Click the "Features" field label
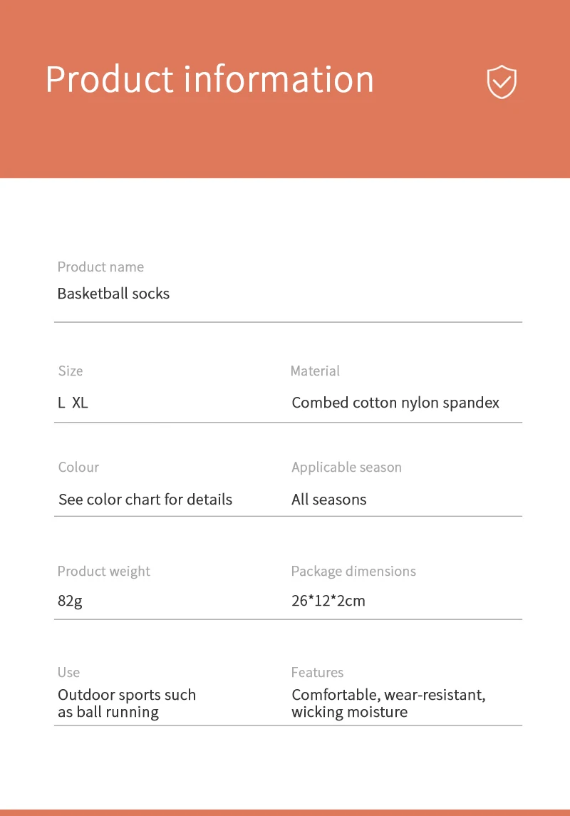The width and height of the screenshot is (570, 816). tap(317, 673)
